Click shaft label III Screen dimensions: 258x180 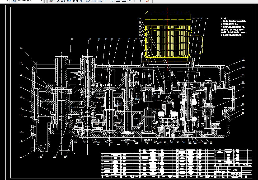(x=149, y=76)
